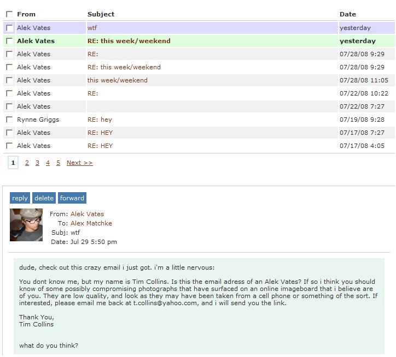Select checkbox of bold 'RE: this week/weekend' message

[x=9, y=41]
